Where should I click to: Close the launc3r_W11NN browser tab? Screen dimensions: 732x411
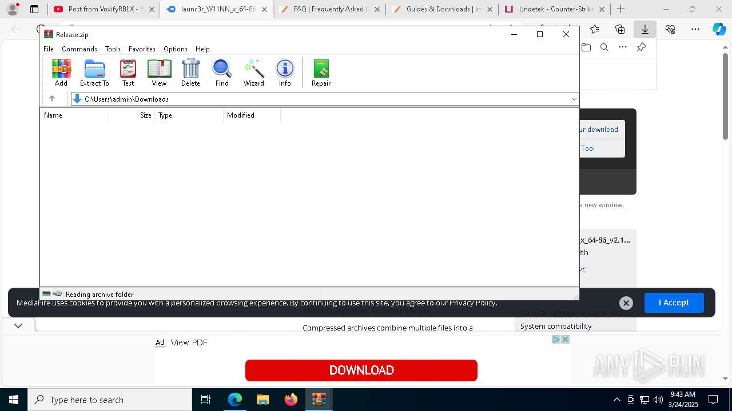pos(264,9)
